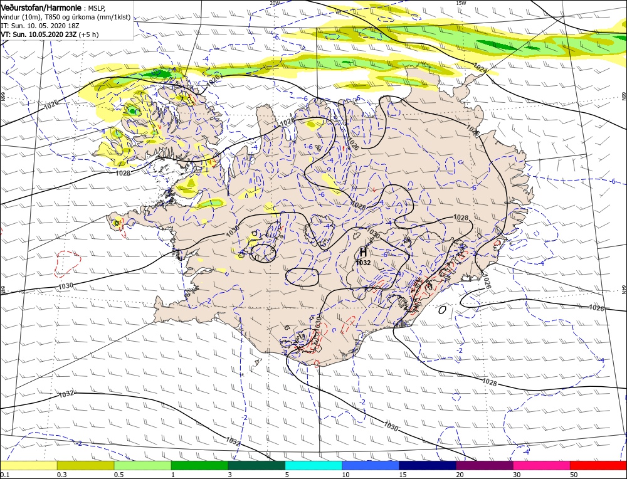627x479 pixels.
Task: Click the '0.5' legend value
Action: pyautogui.click(x=119, y=475)
